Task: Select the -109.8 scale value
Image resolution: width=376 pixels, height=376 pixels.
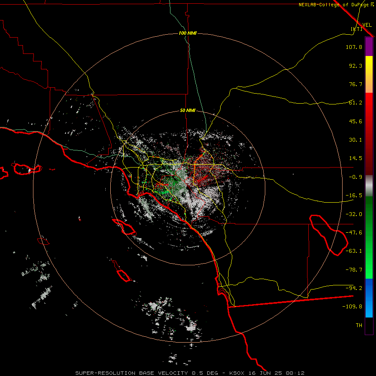Action: coord(352,307)
